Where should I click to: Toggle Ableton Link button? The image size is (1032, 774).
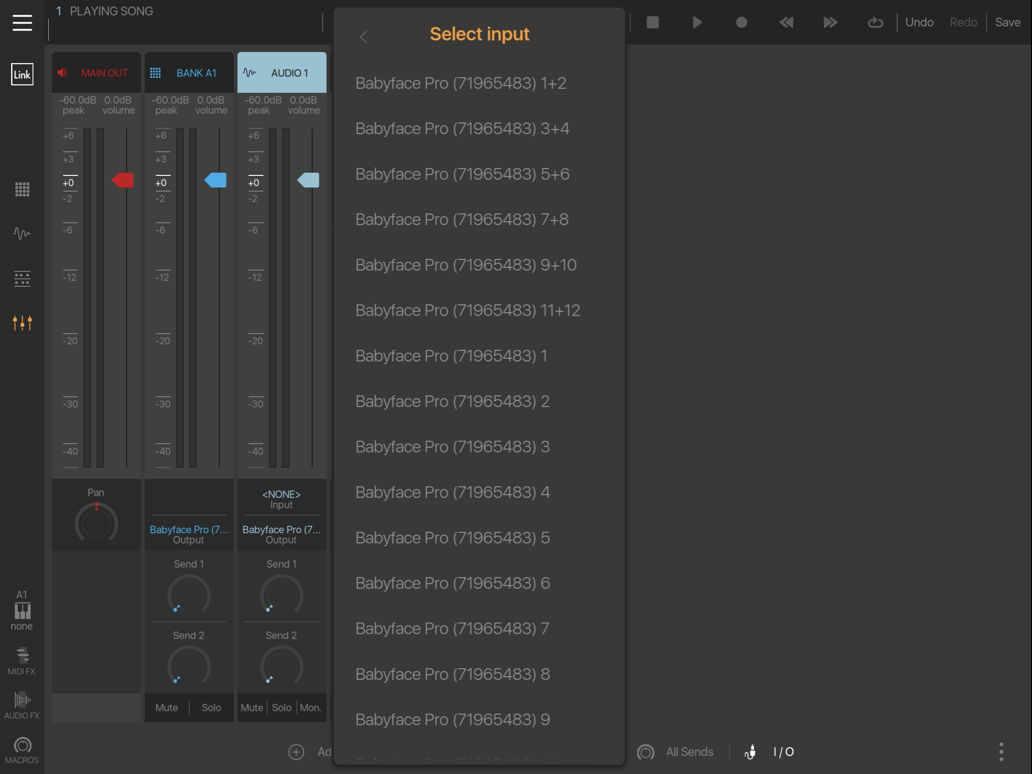click(x=22, y=74)
